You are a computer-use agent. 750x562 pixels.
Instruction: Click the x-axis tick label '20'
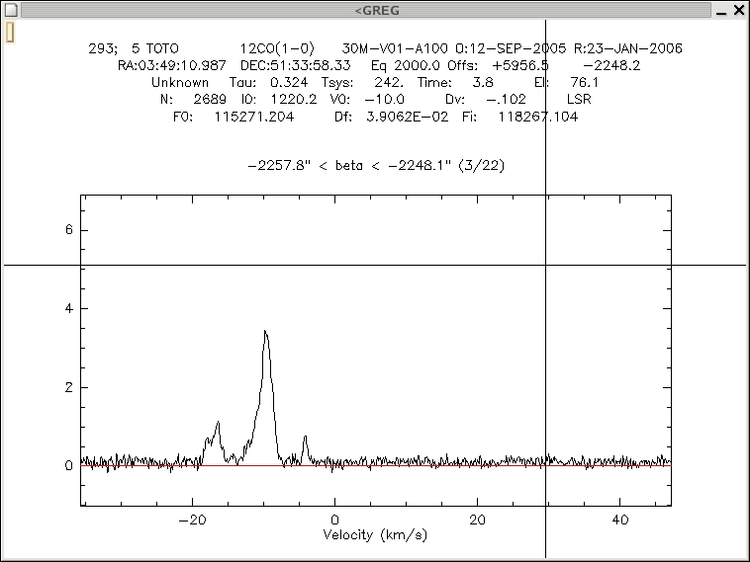(x=478, y=520)
